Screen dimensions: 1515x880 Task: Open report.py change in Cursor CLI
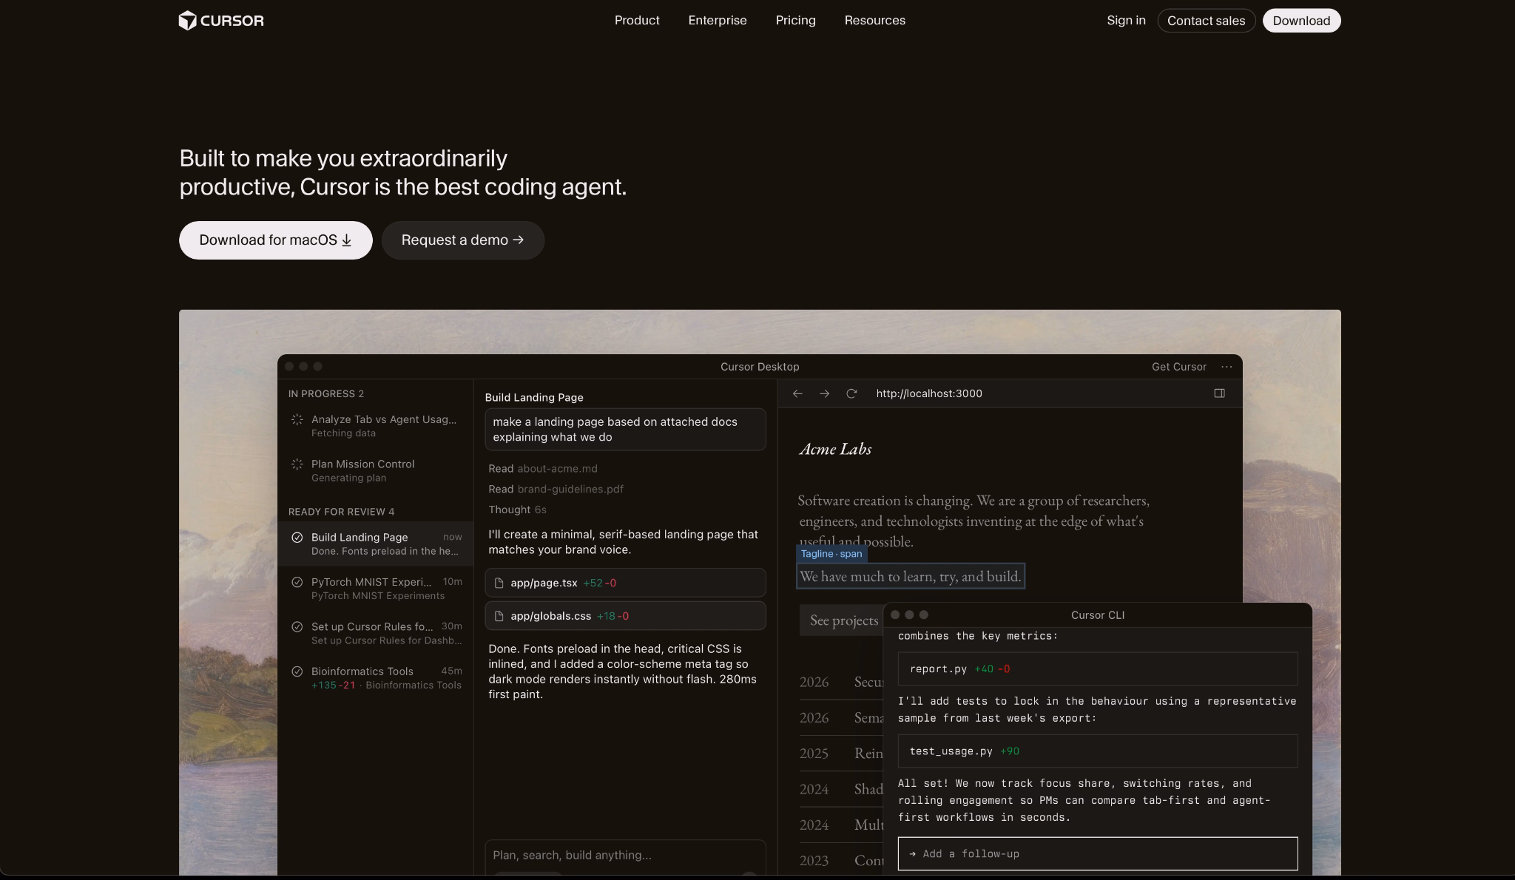1098,669
